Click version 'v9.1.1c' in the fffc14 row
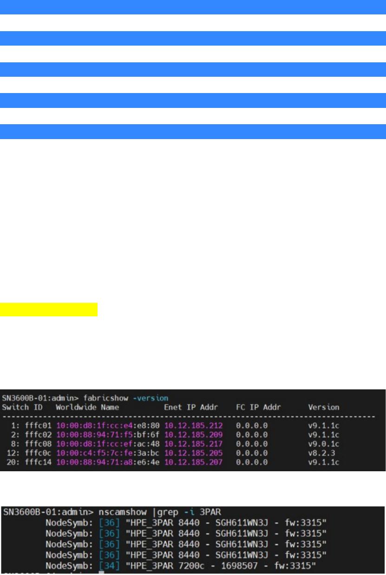This screenshot has width=386, height=575. pyautogui.click(x=324, y=461)
